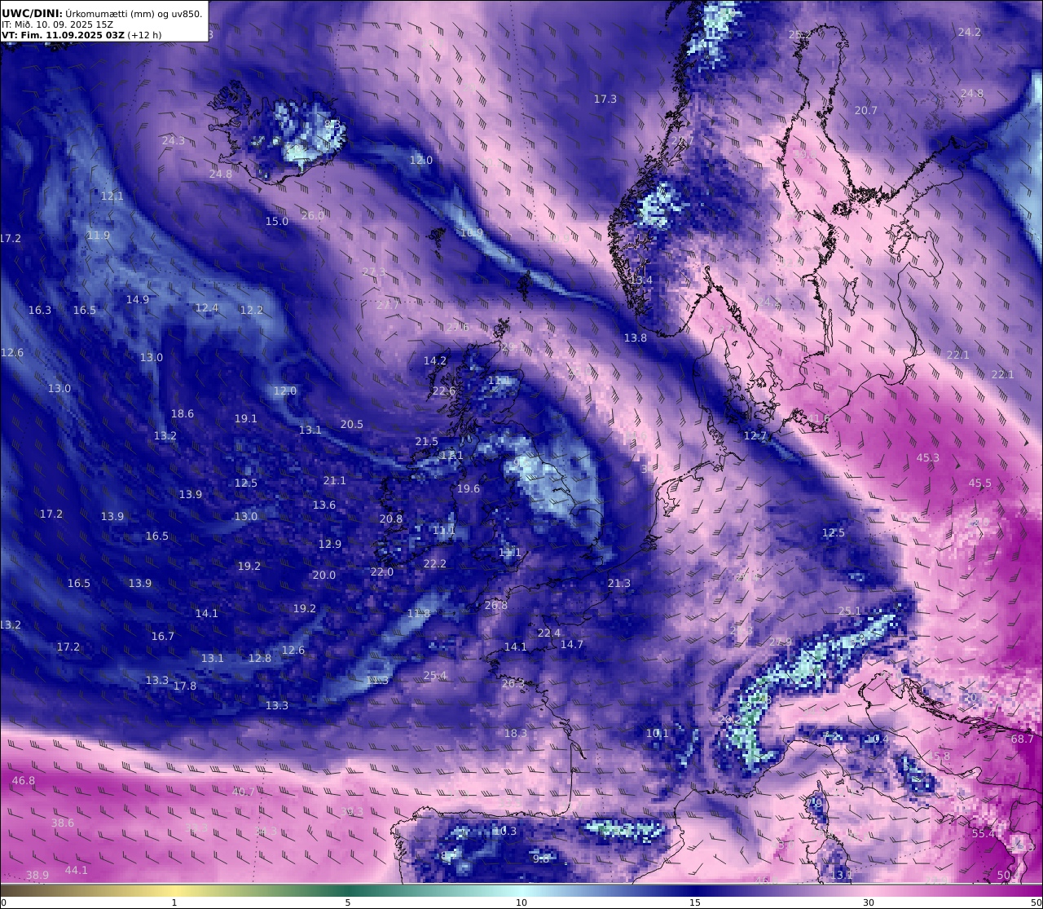Click the 11.9 value in the northwest Atlantic

[x=99, y=236]
